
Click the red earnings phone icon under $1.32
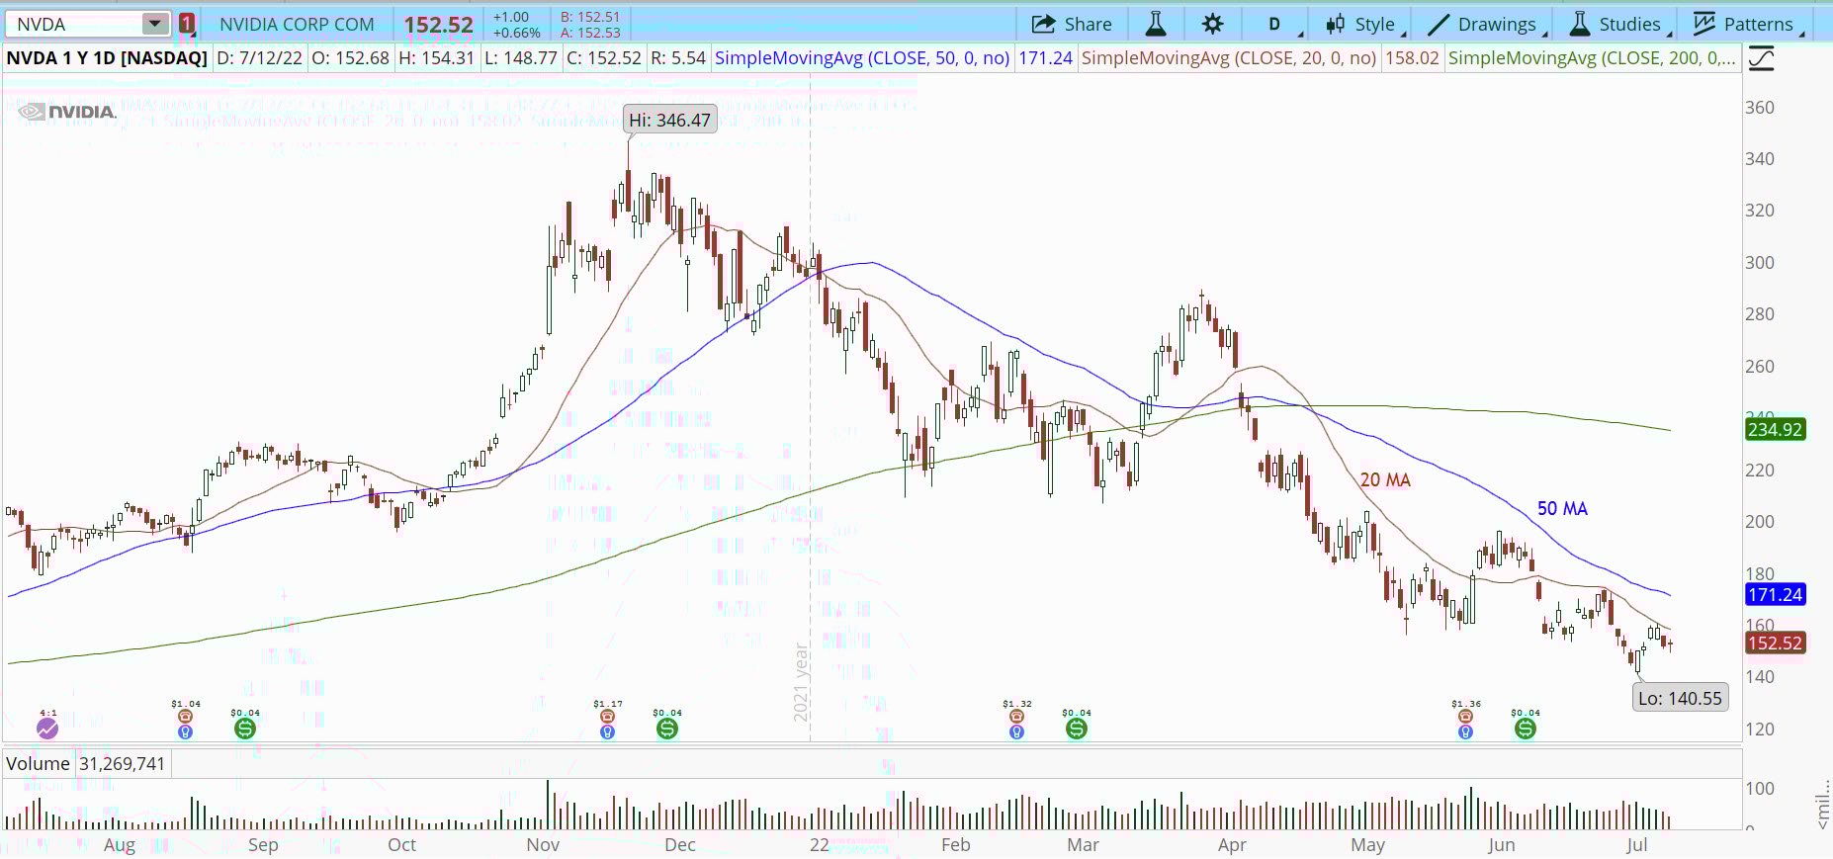point(1016,717)
